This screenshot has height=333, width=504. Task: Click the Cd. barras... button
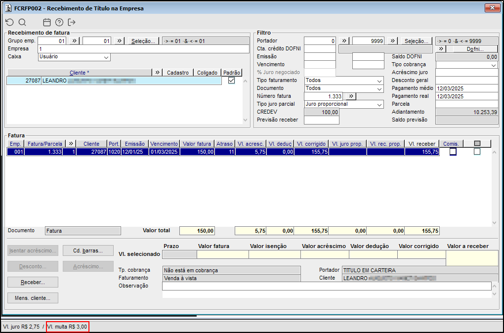[88, 250]
